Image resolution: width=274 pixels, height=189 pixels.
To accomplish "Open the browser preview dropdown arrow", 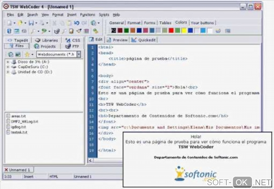I will 99,23.
